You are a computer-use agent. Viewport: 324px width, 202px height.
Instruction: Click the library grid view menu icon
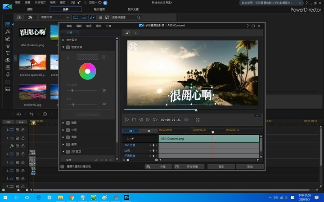point(100,18)
